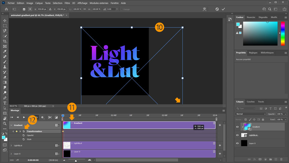Select the Type tool in the toolbar
Viewport: 289px width, 163px height.
coord(5,103)
